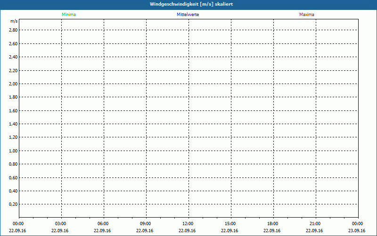Click the 12:00 time label
Viewport: 377px width, 236px height.
pyautogui.click(x=188, y=224)
